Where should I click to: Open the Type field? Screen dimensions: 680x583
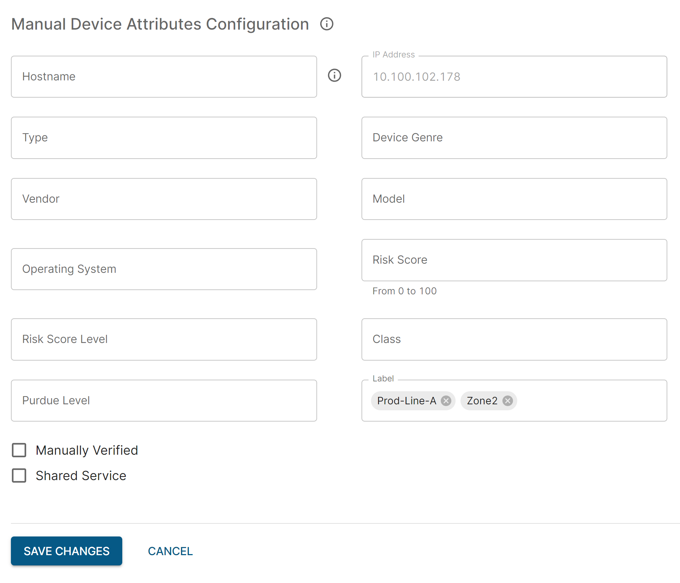click(x=164, y=138)
